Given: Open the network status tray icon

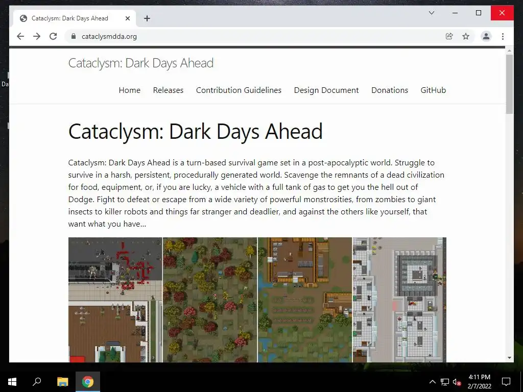Looking at the screenshot, I should click(x=445, y=382).
